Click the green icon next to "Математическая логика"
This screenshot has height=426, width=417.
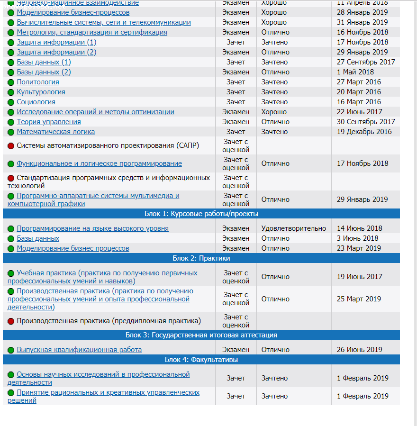point(10,132)
